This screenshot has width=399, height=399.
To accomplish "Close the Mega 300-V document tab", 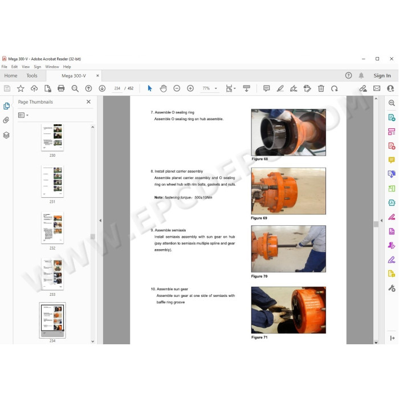I will point(97,76).
